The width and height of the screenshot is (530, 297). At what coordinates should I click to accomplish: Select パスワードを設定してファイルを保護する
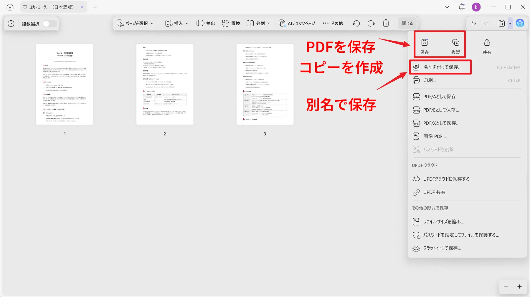click(x=467, y=235)
